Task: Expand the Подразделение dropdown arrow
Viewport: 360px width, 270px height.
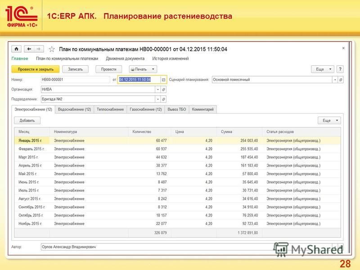Action: coord(158,99)
